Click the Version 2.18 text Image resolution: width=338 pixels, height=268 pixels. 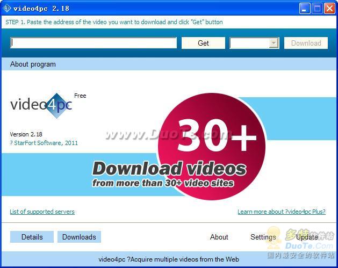point(26,134)
